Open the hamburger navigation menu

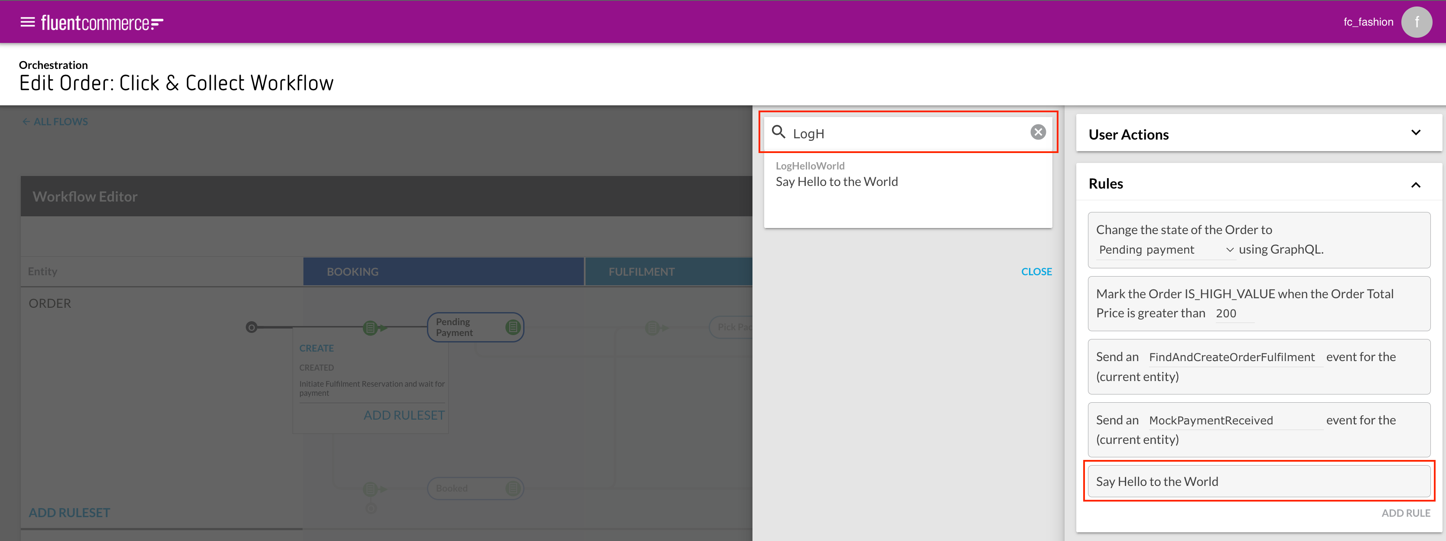click(x=27, y=22)
